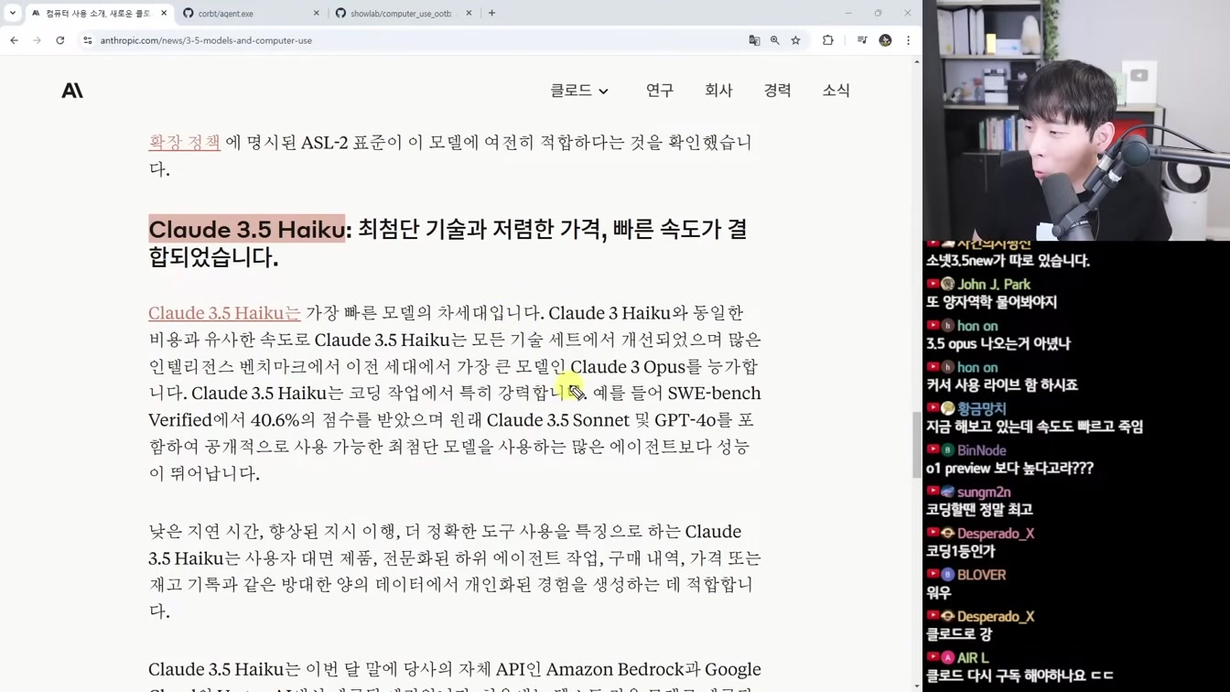The width and height of the screenshot is (1230, 692).
Task: Click 'Amazon Bedrock' text in last paragraph
Action: click(x=613, y=669)
